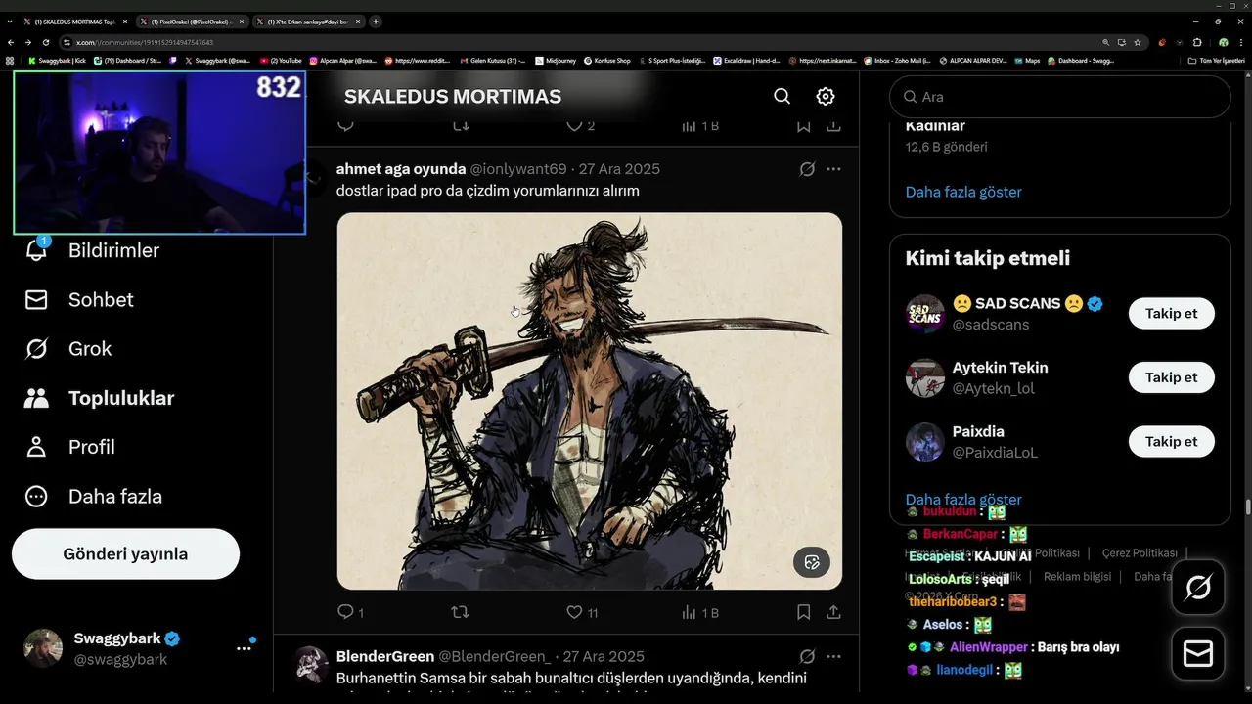The width and height of the screenshot is (1252, 704).
Task: Open tab search dropdown arrow
Action: (10, 22)
